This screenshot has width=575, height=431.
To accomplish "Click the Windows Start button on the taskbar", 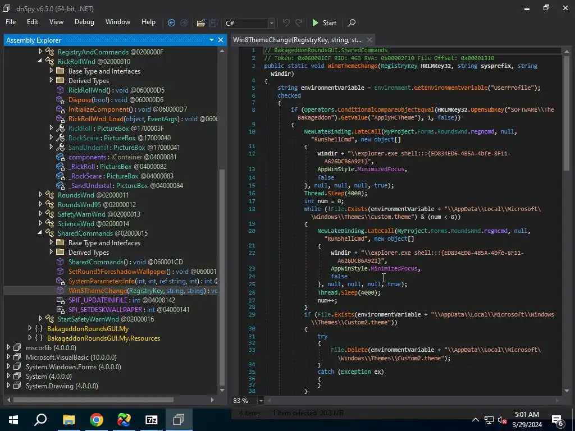I will pos(13,420).
